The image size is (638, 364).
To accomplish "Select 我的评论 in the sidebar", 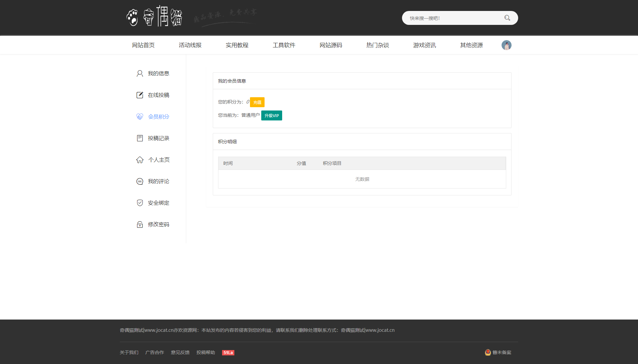I will 159,182.
